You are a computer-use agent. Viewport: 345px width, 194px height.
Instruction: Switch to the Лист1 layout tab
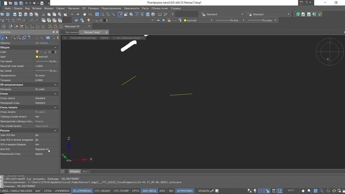(x=85, y=171)
